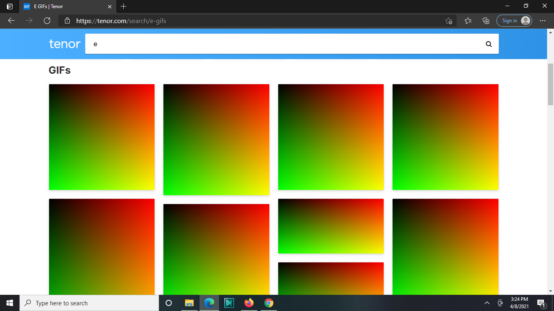Image resolution: width=554 pixels, height=311 pixels.
Task: Select the Tenor search magnifier icon
Action: click(x=488, y=44)
